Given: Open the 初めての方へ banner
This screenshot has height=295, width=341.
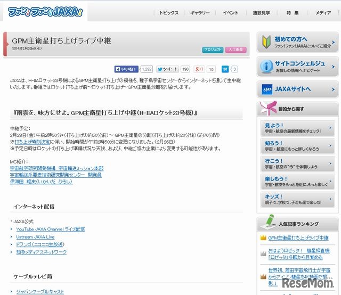Looking at the screenshot, I should point(297,42).
